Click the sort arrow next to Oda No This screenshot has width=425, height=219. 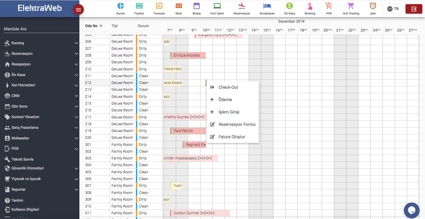coord(101,26)
